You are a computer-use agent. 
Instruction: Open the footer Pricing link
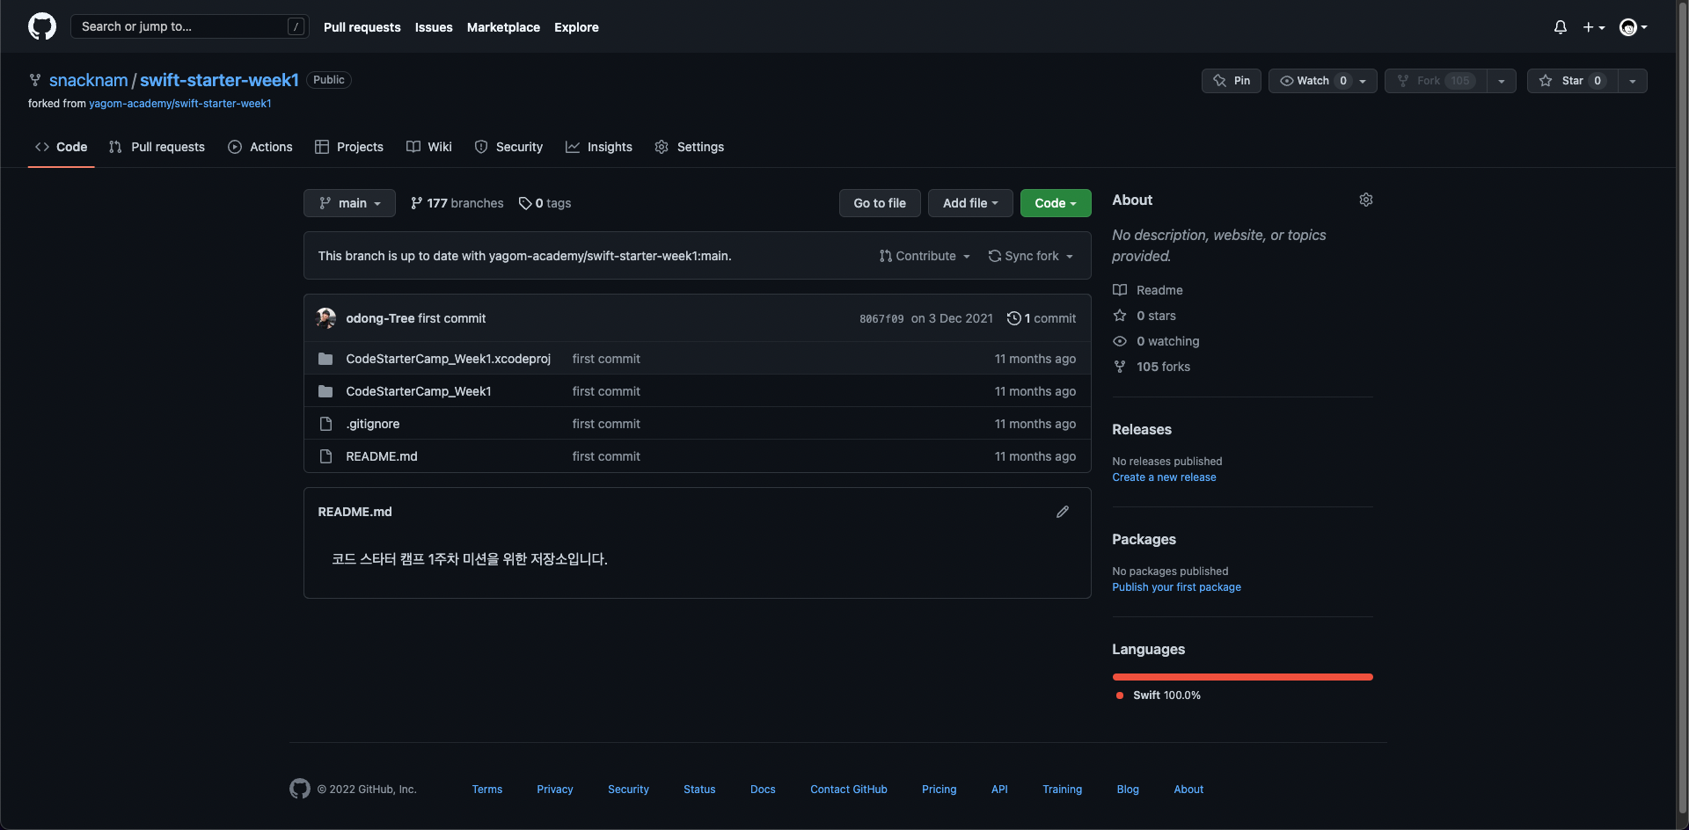coord(939,790)
